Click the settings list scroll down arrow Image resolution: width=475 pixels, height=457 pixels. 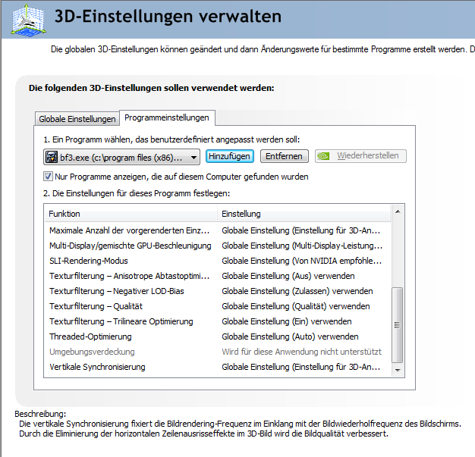point(398,370)
